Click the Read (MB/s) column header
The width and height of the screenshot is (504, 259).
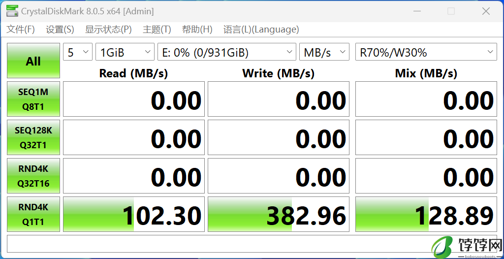133,74
